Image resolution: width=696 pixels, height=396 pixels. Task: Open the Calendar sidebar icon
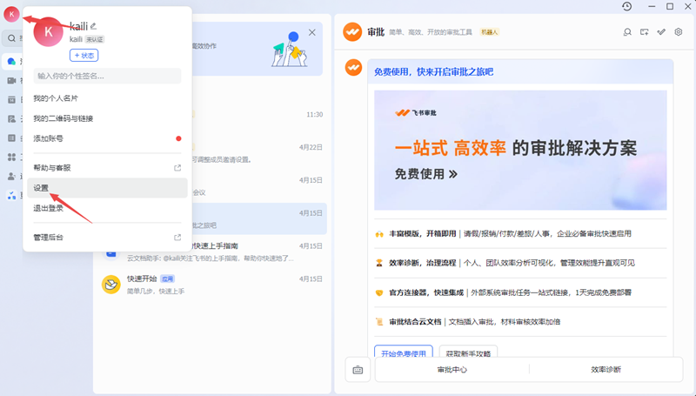click(11, 100)
